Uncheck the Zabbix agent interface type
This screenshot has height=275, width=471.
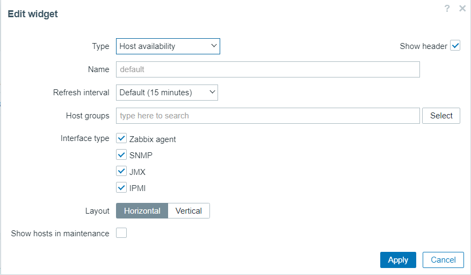(x=121, y=138)
